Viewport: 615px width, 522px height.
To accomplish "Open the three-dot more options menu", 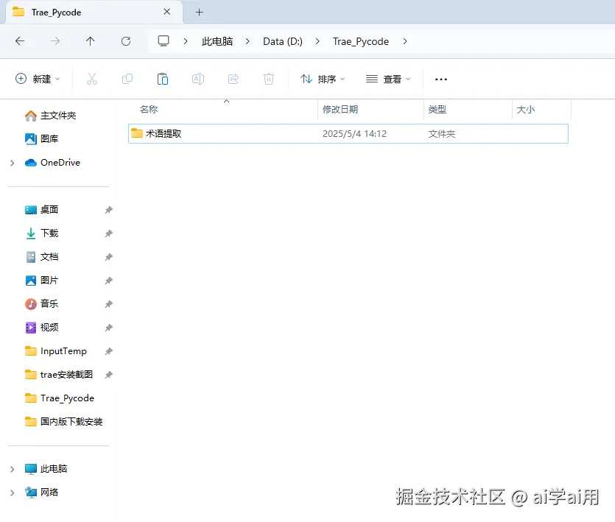I will [441, 80].
